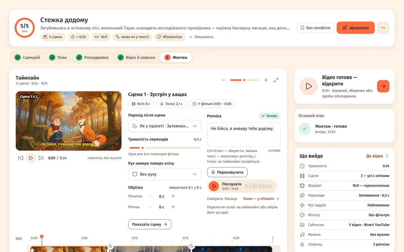Image resolution: width=404 pixels, height=252 pixels.
Task: Skip to the previous scene in preview
Action: [21, 158]
